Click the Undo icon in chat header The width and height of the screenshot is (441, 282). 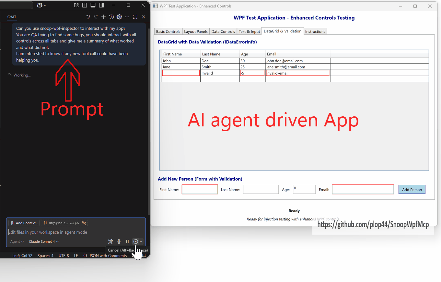88,17
